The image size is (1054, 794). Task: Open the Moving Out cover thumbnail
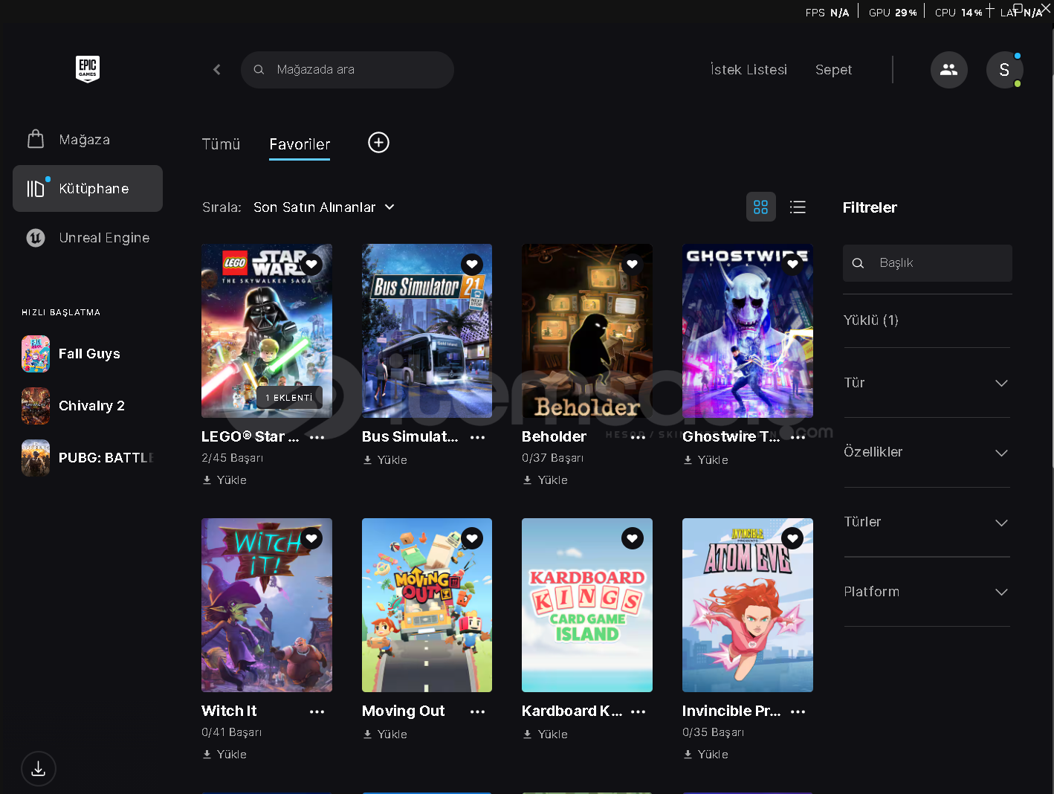(x=427, y=605)
